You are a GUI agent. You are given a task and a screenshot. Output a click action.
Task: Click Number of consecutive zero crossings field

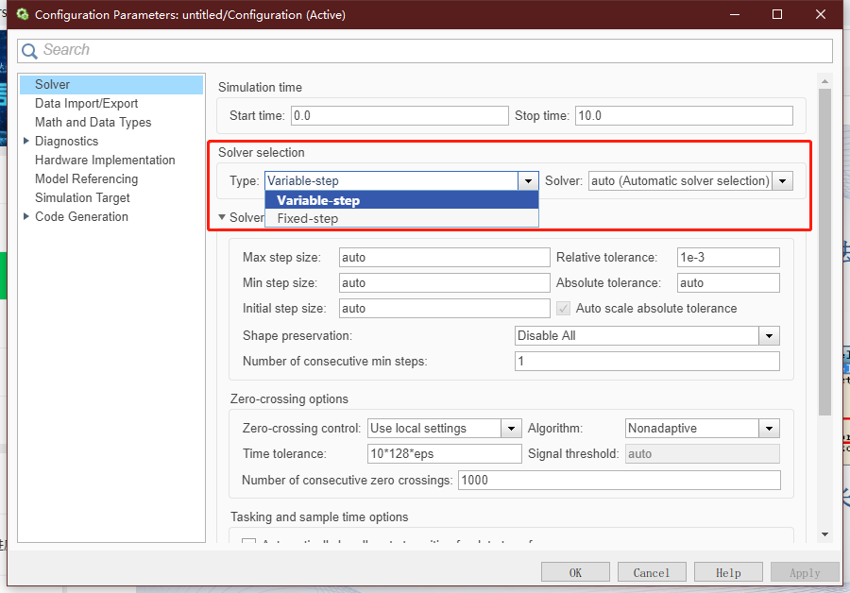click(x=619, y=481)
